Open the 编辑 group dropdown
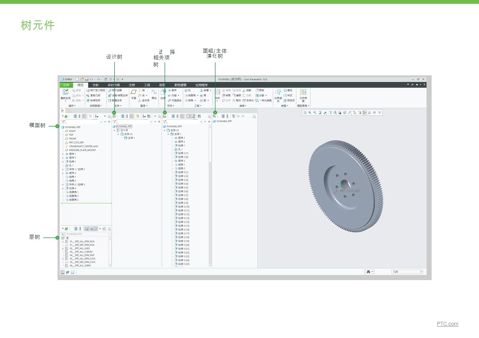Viewport: 479px width, 338px height. coord(243,106)
